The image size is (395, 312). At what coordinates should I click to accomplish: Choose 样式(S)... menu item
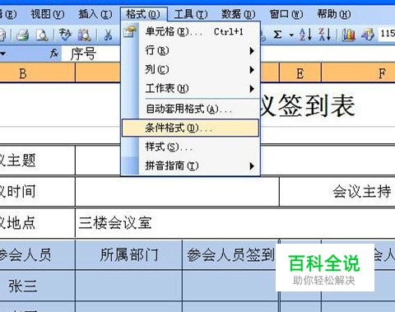[x=190, y=147]
